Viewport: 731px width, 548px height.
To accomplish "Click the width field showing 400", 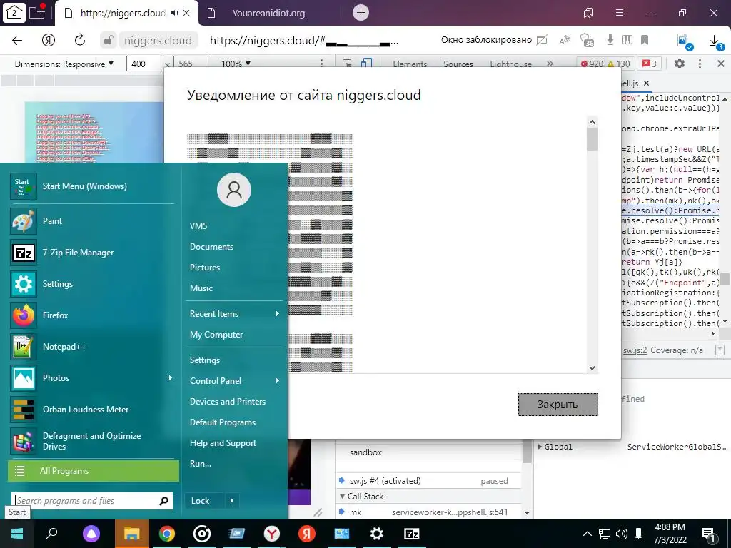I will [143, 64].
